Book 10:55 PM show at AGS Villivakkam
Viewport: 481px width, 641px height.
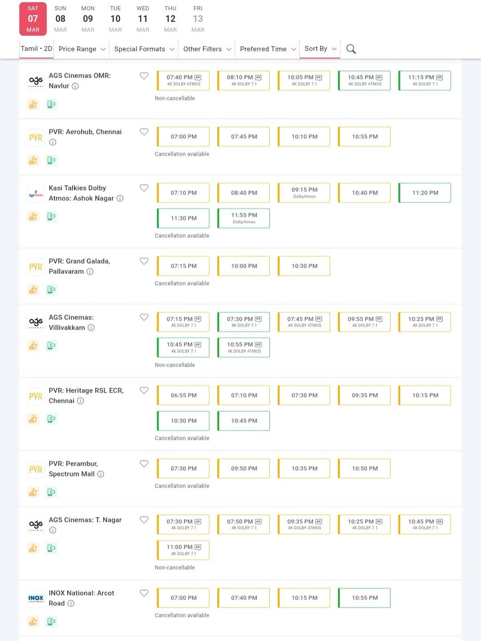pos(244,347)
